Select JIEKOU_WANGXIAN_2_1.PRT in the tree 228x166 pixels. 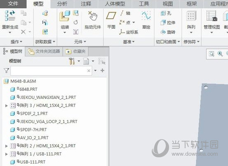43,97
